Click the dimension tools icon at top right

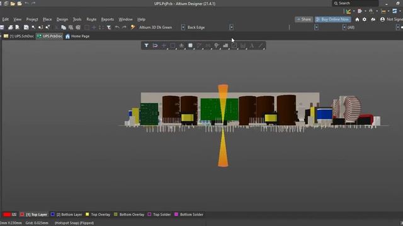383,11
